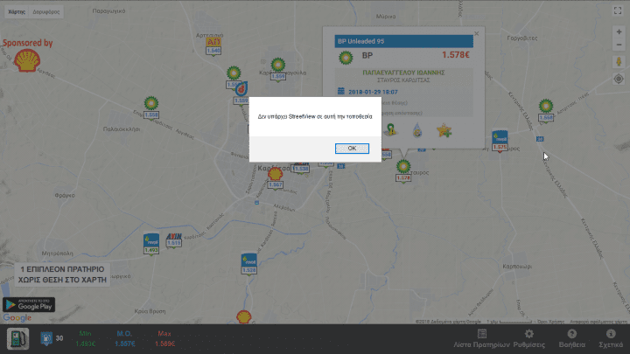Close the BP station info popup
Viewport: 630px width, 354px height.
(x=477, y=34)
